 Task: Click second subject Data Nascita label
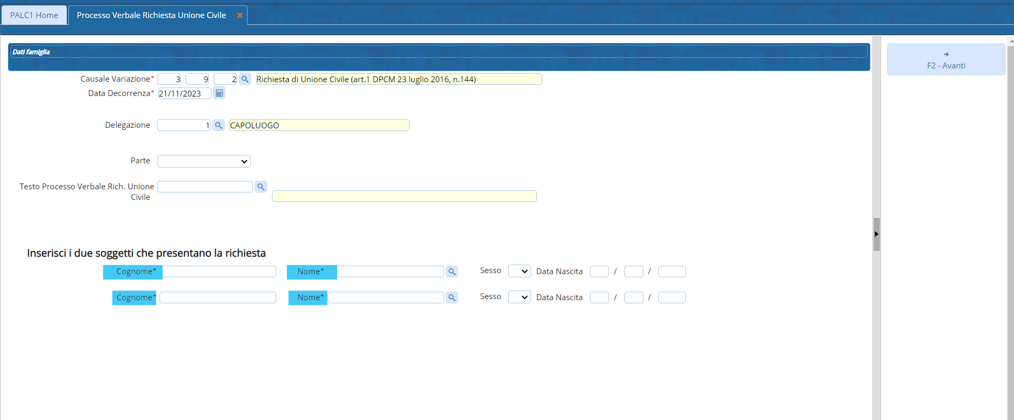559,297
